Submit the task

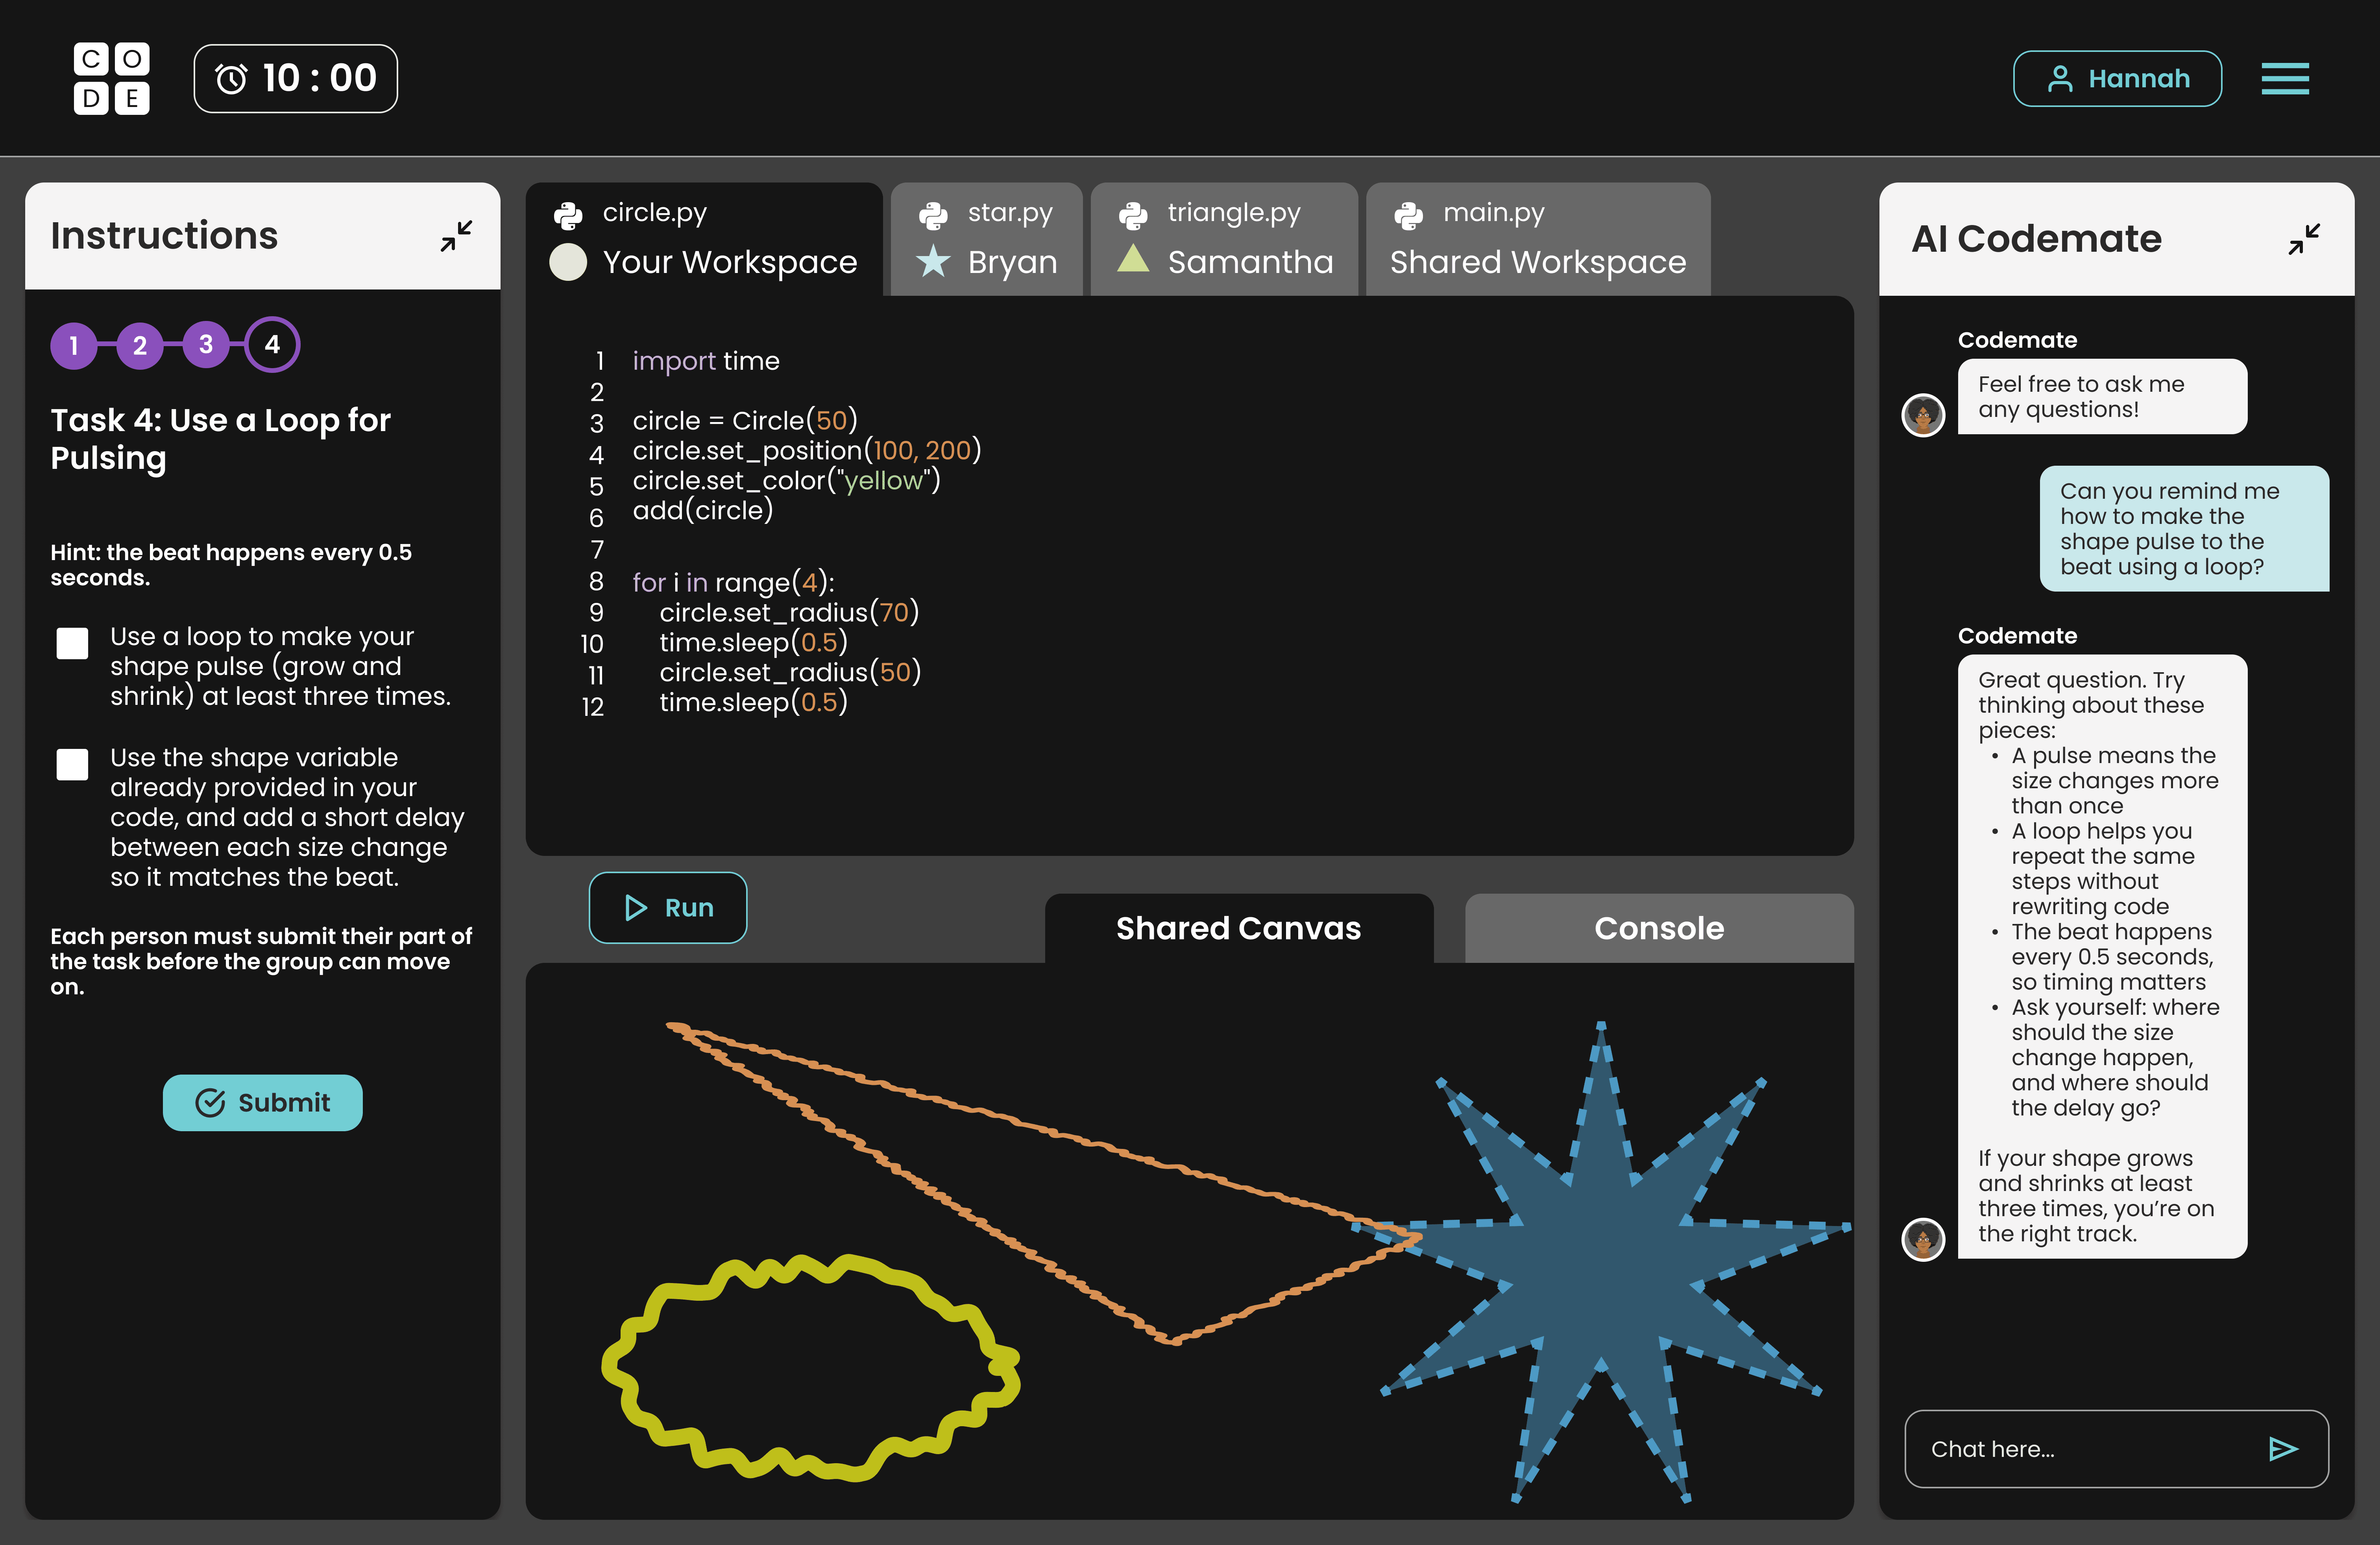click(x=262, y=1102)
